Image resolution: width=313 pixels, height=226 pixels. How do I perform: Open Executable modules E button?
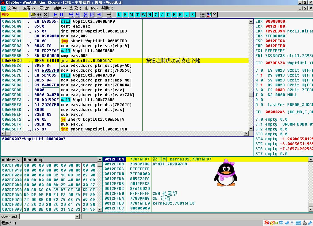125,15
